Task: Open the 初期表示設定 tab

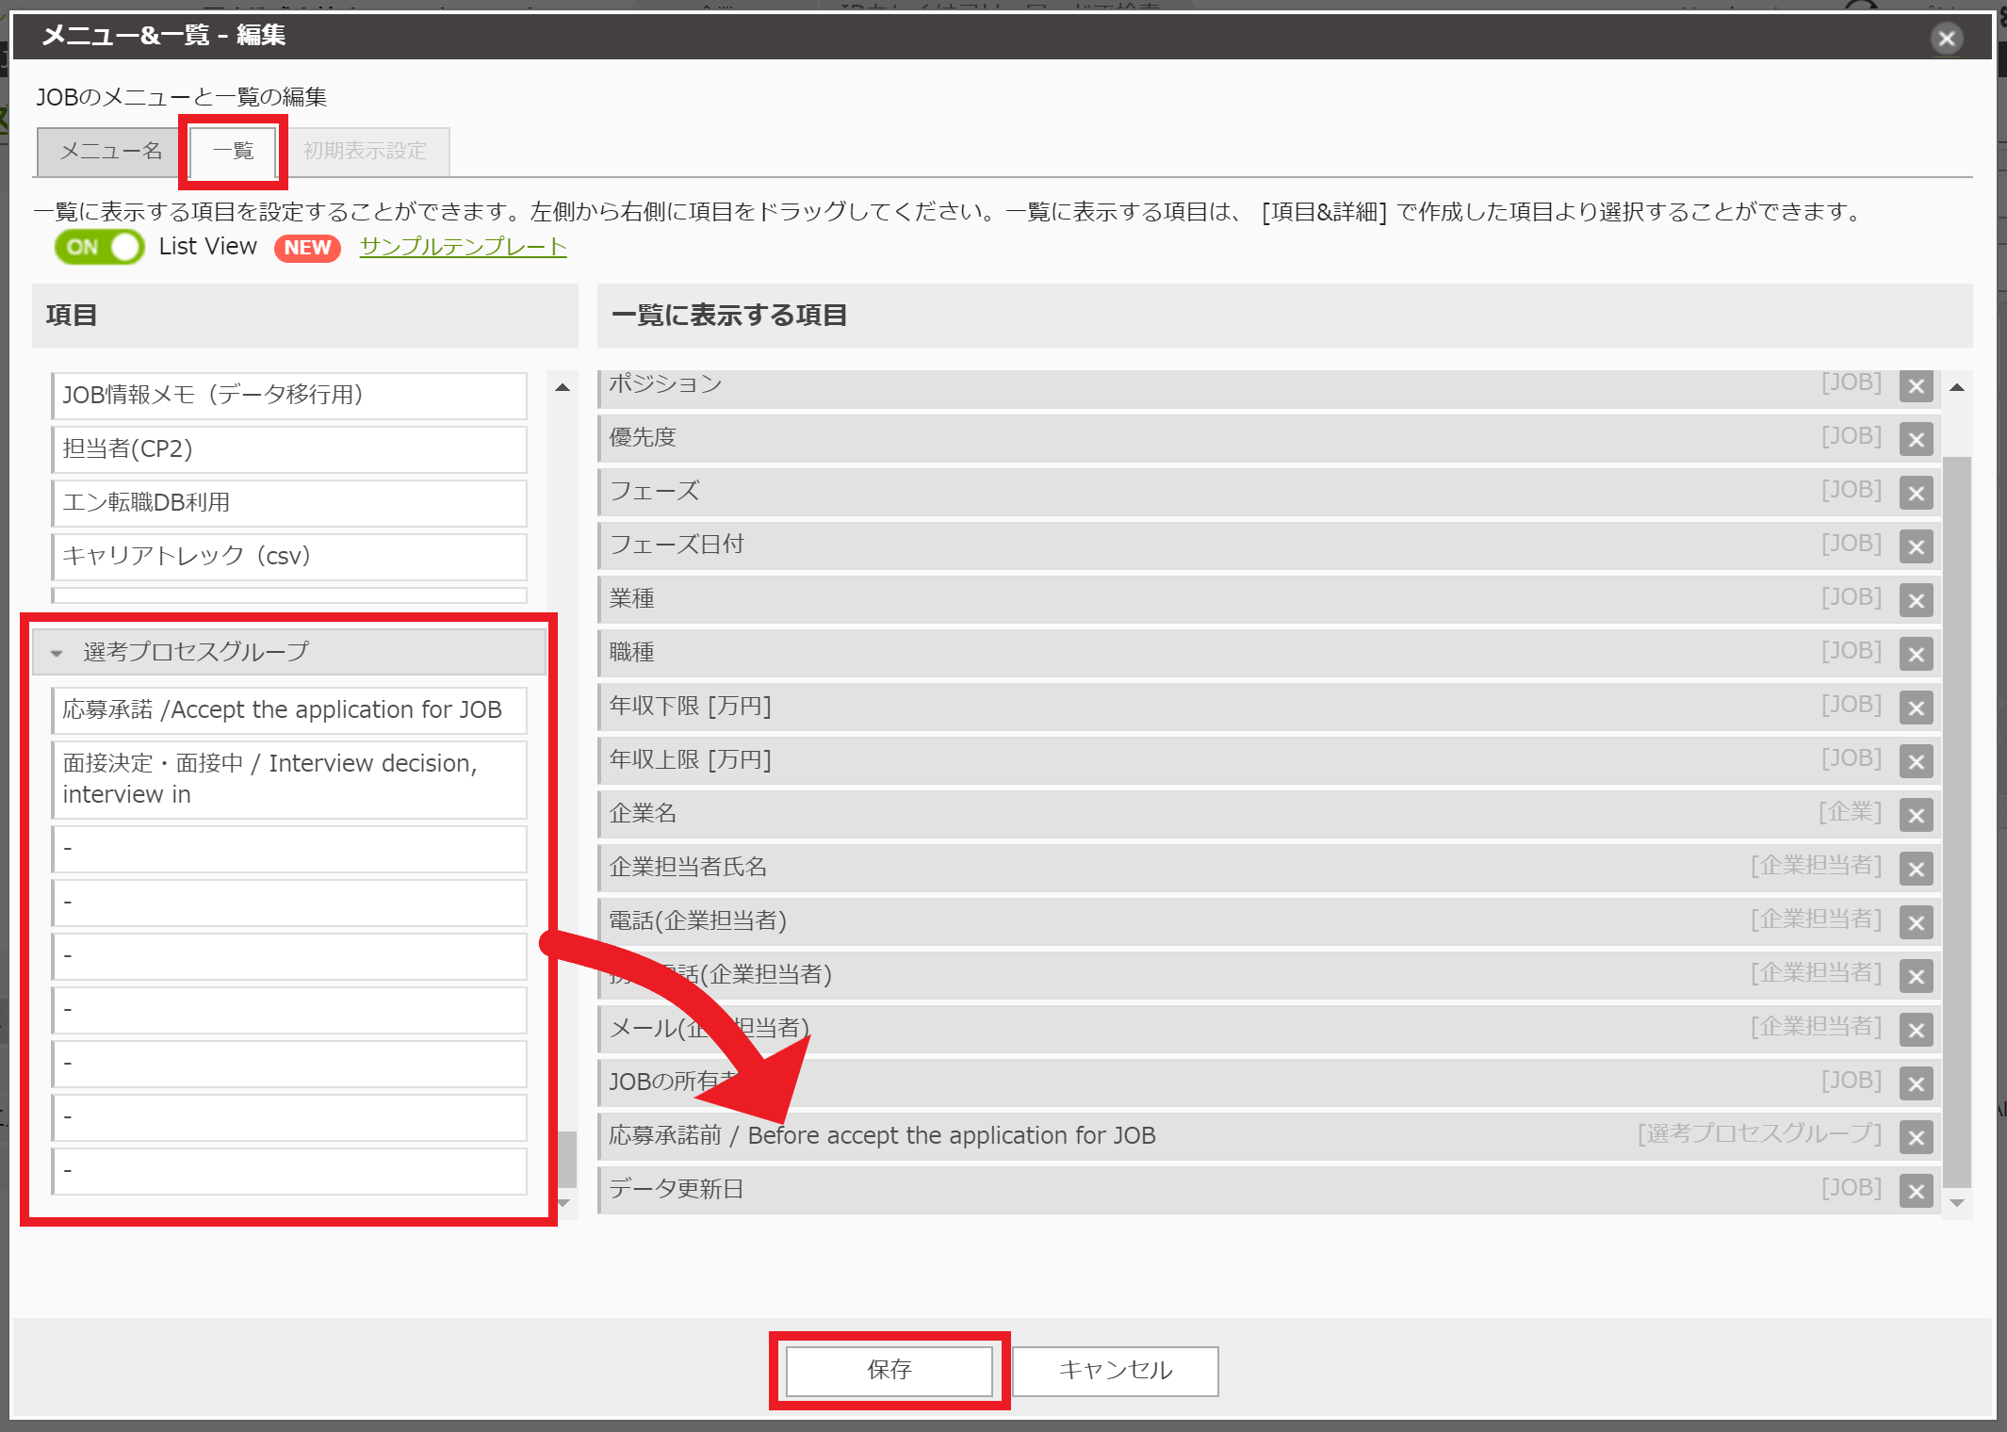Action: (x=365, y=151)
